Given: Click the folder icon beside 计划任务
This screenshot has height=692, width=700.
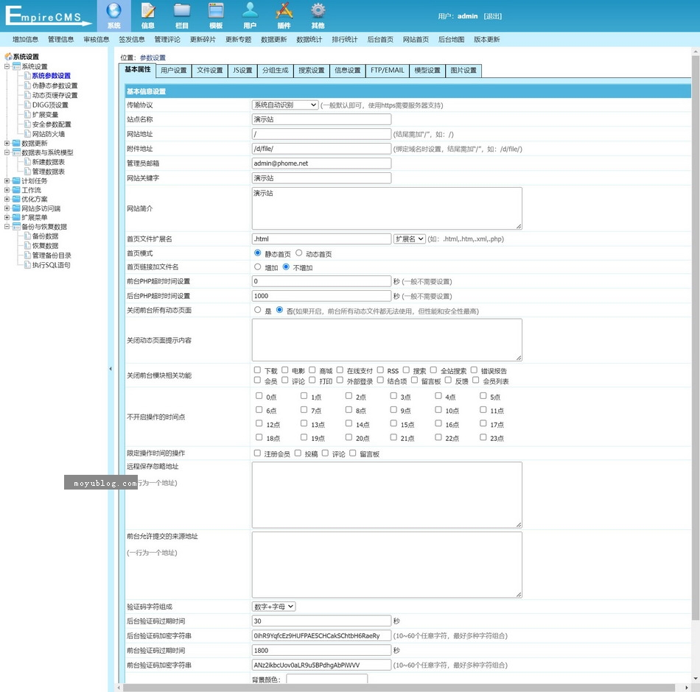Looking at the screenshot, I should pos(16,180).
